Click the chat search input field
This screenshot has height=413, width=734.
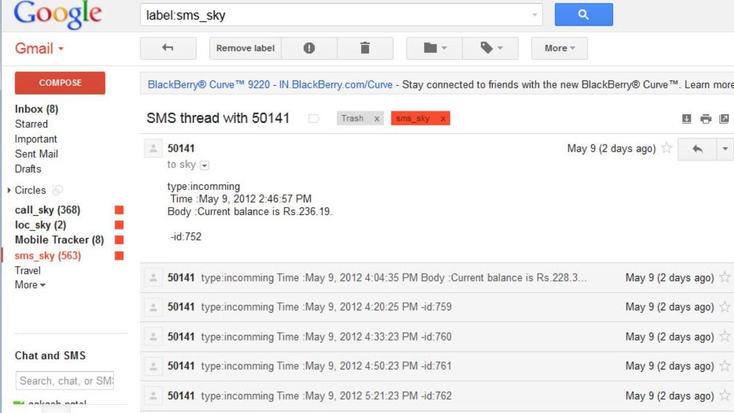(x=65, y=381)
